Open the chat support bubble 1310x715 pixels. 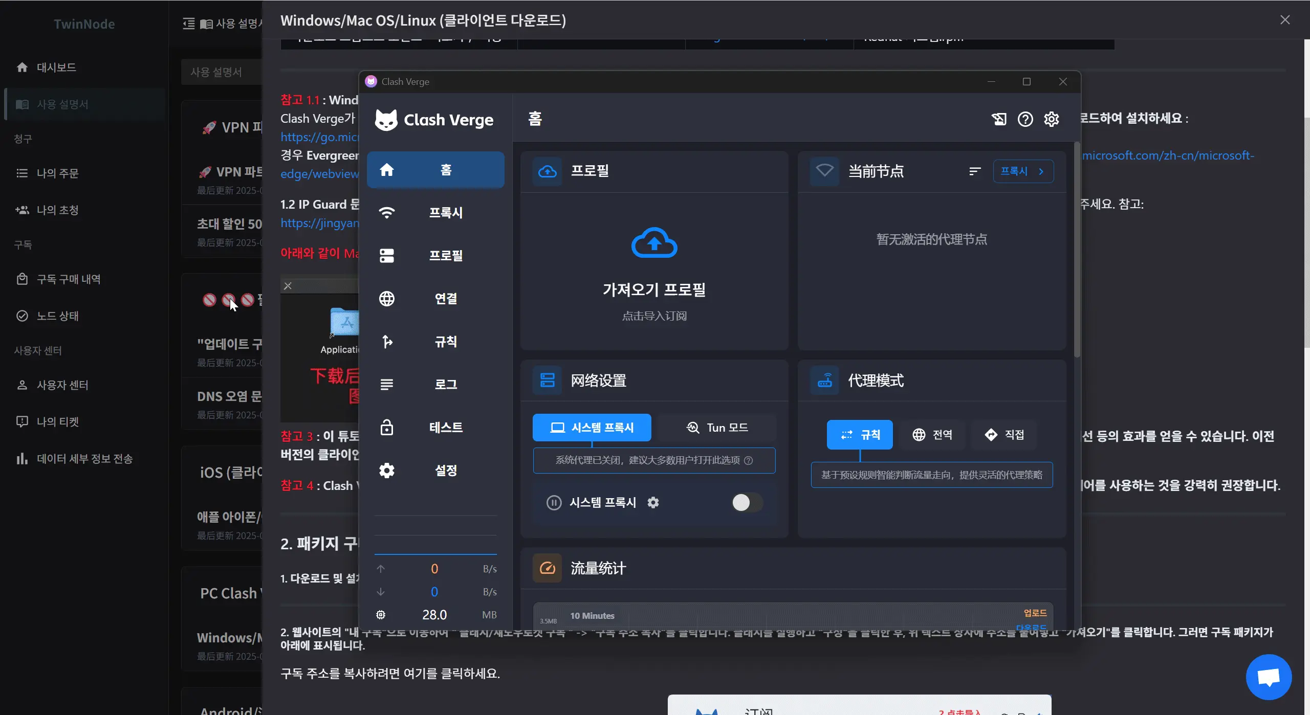1268,676
